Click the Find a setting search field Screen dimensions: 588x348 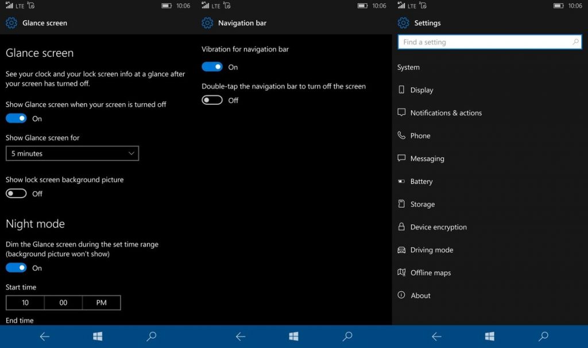click(490, 42)
